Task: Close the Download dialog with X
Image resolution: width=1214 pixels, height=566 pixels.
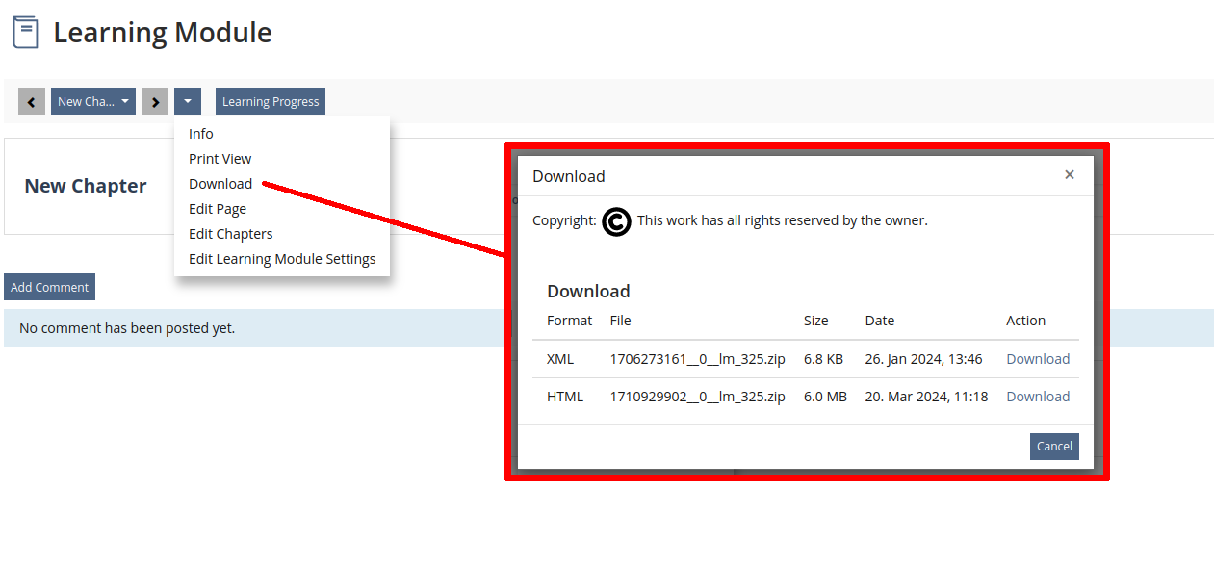Action: pyautogui.click(x=1069, y=175)
